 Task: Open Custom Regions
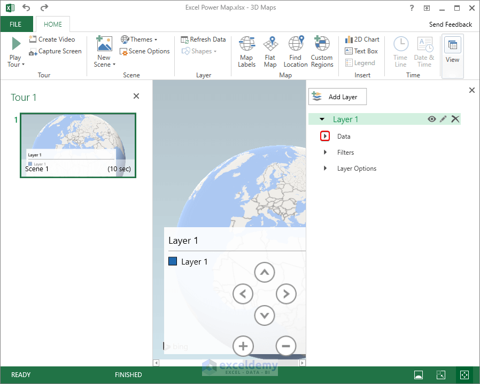pyautogui.click(x=322, y=52)
